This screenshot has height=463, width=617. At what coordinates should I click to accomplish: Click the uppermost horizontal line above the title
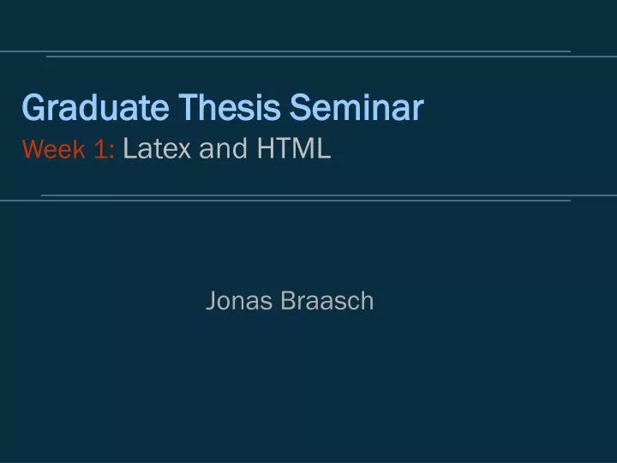(x=285, y=51)
